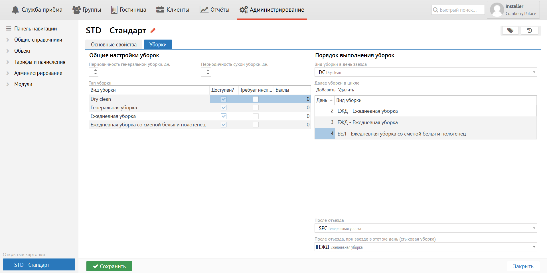This screenshot has height=273, width=547.
Task: Uncheck Доступен for Ежедневная уборка row
Action: [x=224, y=116]
